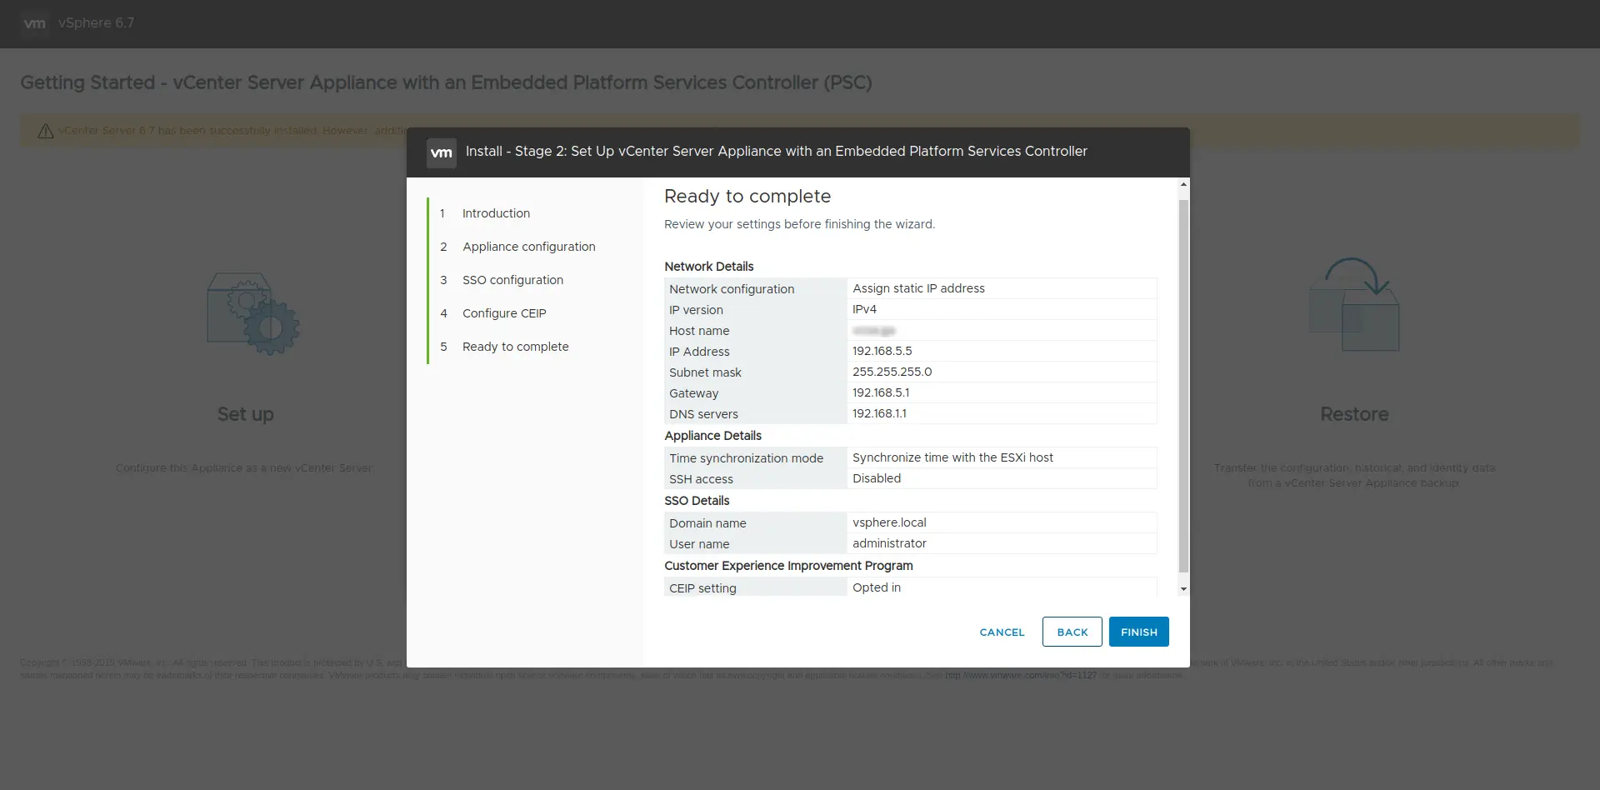Open the SSO configuration step
This screenshot has width=1600, height=790.
point(512,280)
